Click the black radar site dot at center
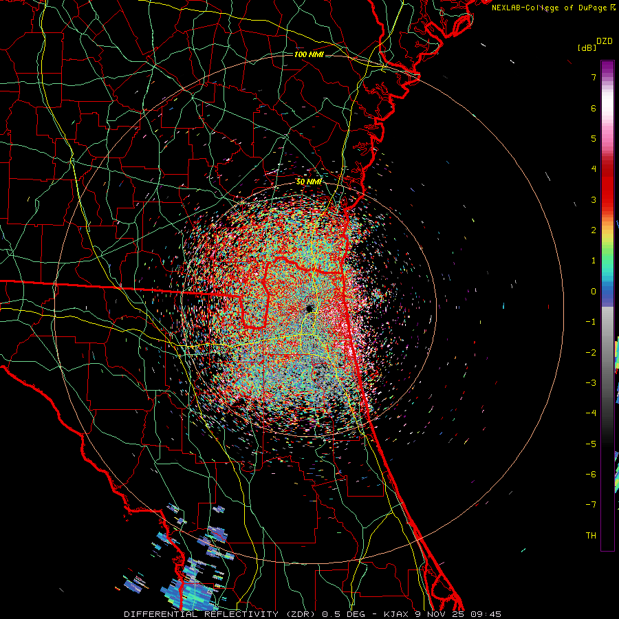The image size is (619, 619). coord(309,308)
